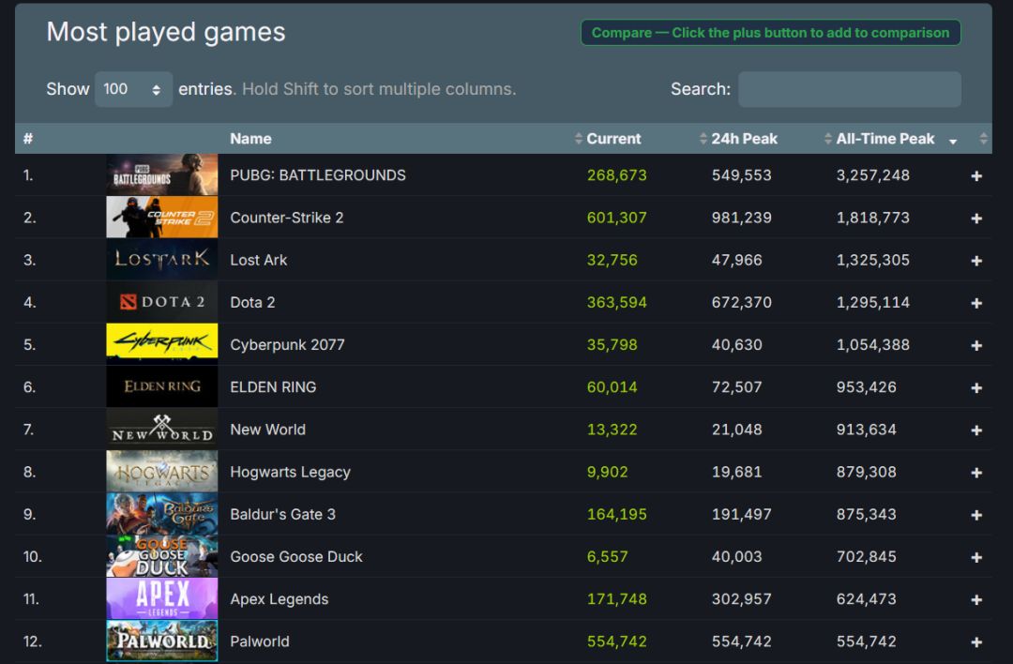Screen dimensions: 1013x664
Task: Open the New World game link
Action: (268, 430)
